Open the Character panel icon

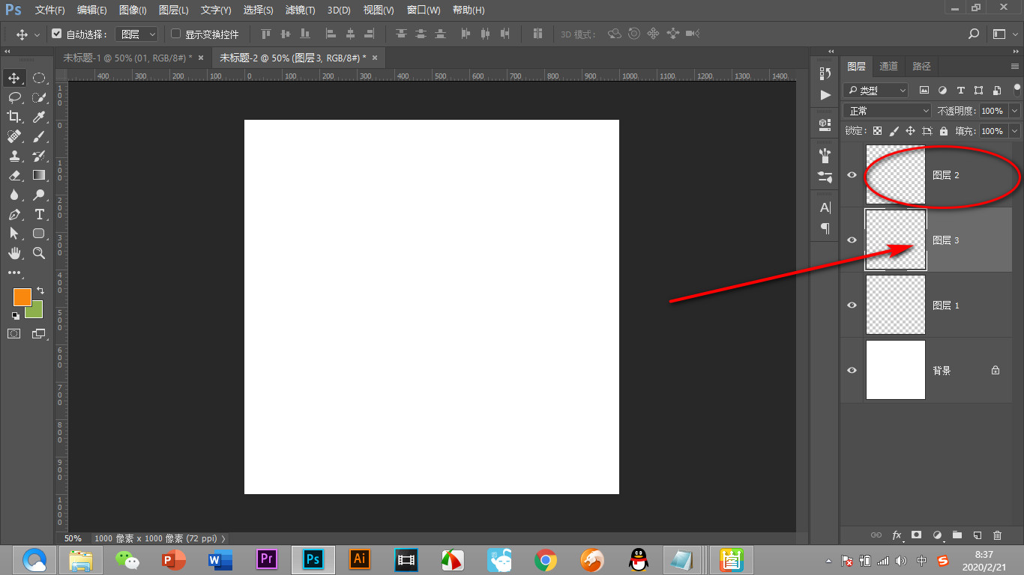825,207
